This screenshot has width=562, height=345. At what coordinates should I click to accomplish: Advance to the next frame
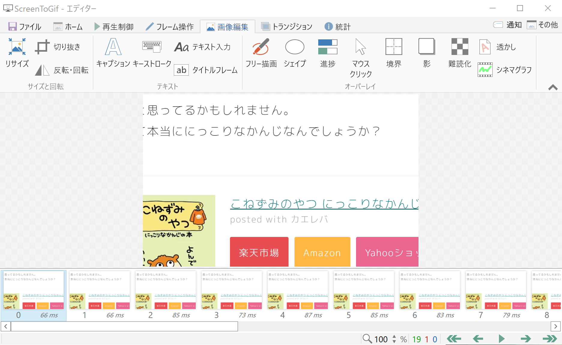(526, 339)
